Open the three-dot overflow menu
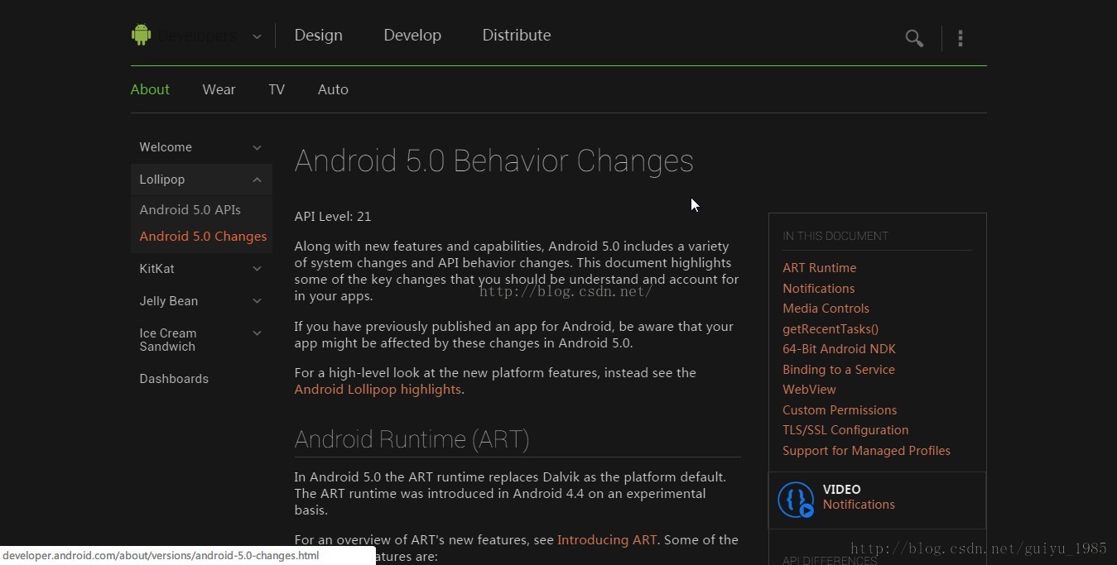 pos(961,38)
